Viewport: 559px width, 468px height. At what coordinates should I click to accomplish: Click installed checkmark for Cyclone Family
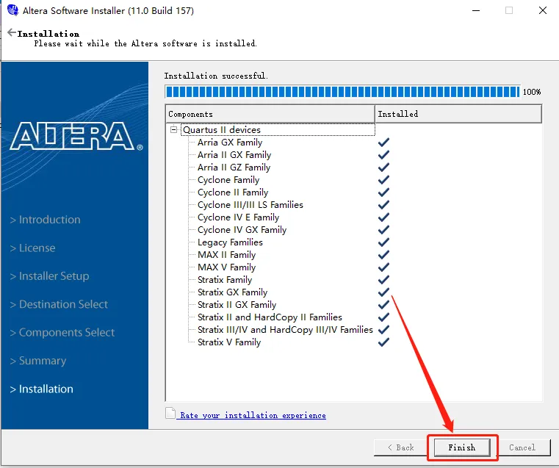coord(383,180)
